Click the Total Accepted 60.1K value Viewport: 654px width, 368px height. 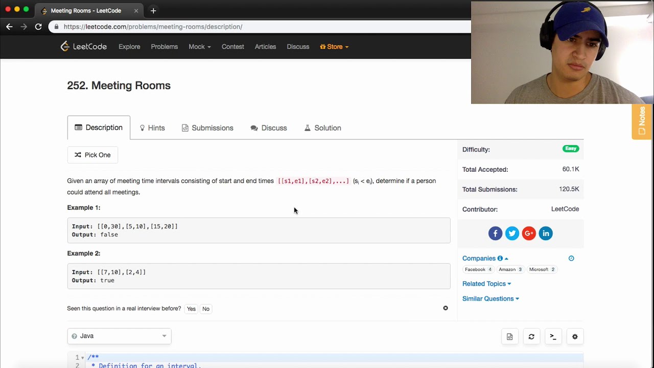click(x=571, y=169)
